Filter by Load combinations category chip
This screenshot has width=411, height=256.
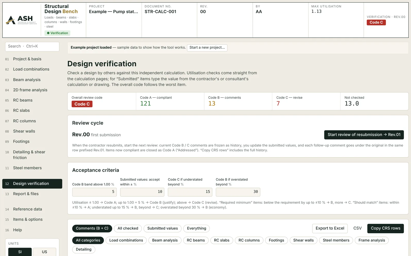pyautogui.click(x=126, y=240)
